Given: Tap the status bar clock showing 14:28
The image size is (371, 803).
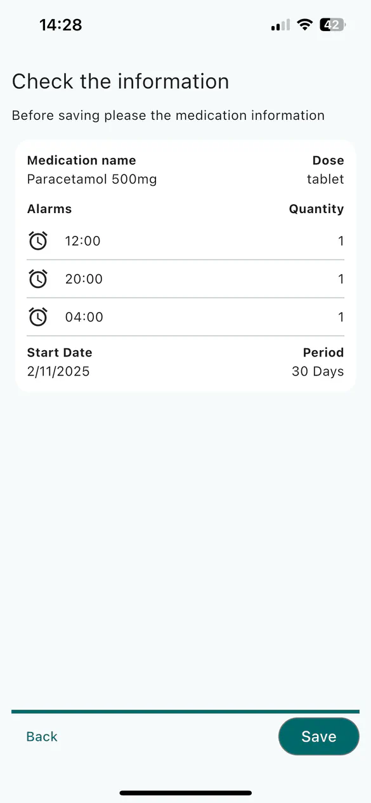Looking at the screenshot, I should point(61,25).
